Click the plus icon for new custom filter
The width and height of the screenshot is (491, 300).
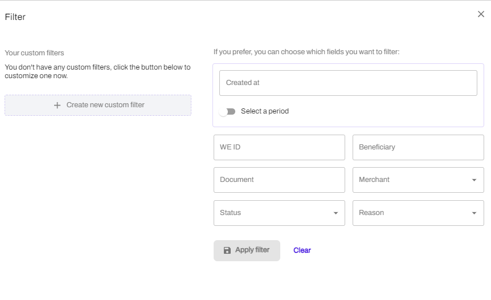(57, 106)
